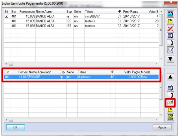Screen dimensions: 179x137
Task: Click upper grid vertical scrollbar thumb
Action: pos(161,30)
